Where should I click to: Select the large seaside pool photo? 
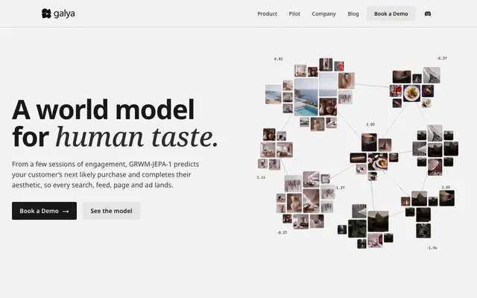pyautogui.click(x=306, y=97)
